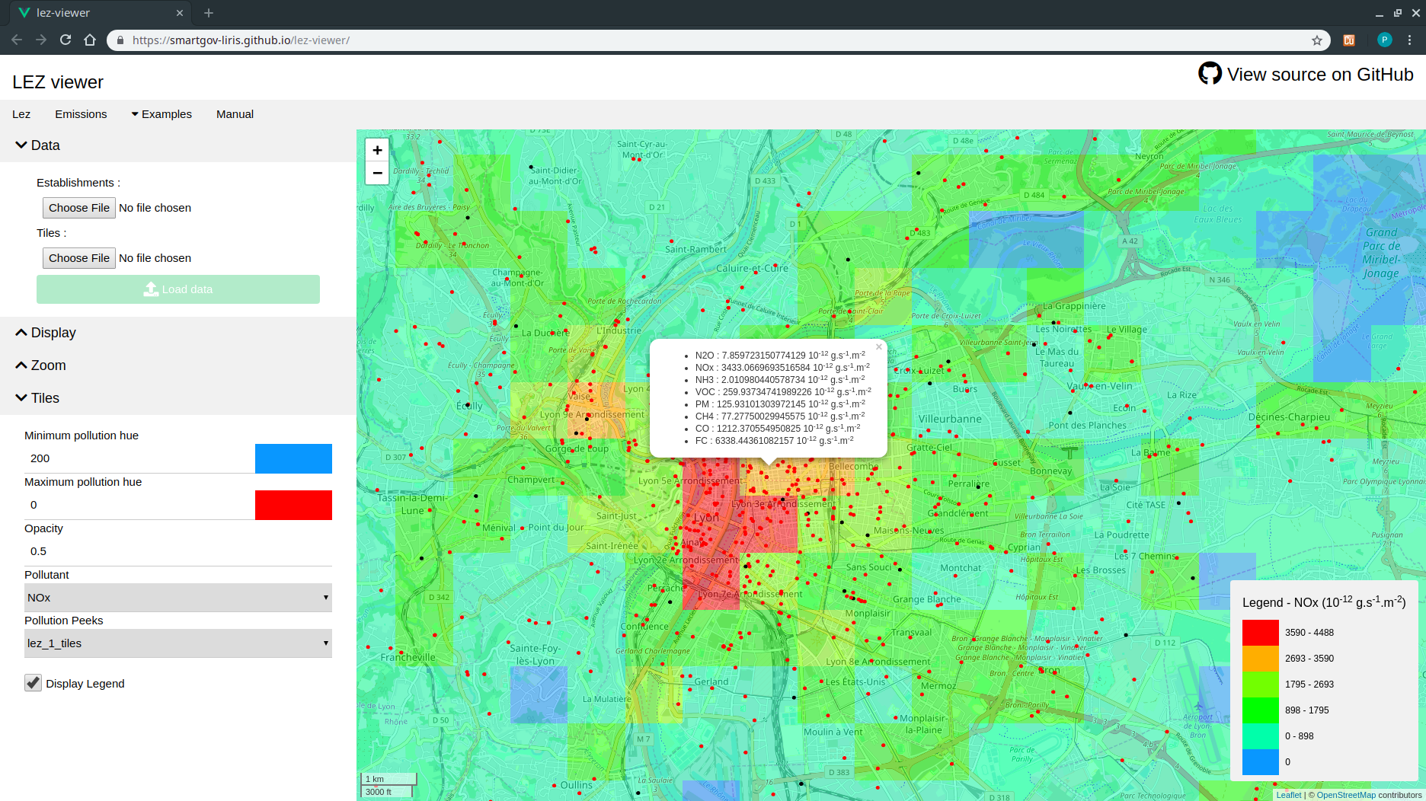Edit the Opacity value field
1426x801 pixels.
coord(178,551)
